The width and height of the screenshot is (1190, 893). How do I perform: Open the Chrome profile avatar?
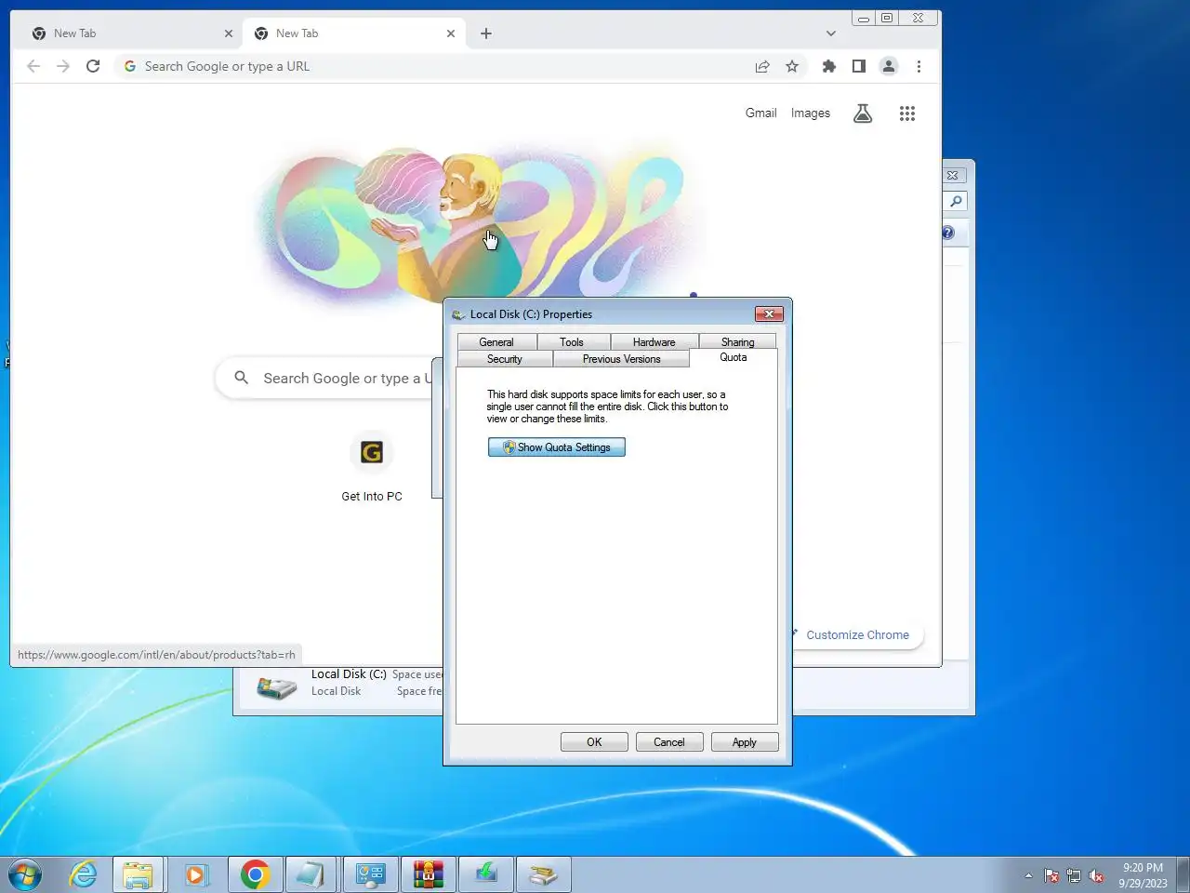point(889,66)
